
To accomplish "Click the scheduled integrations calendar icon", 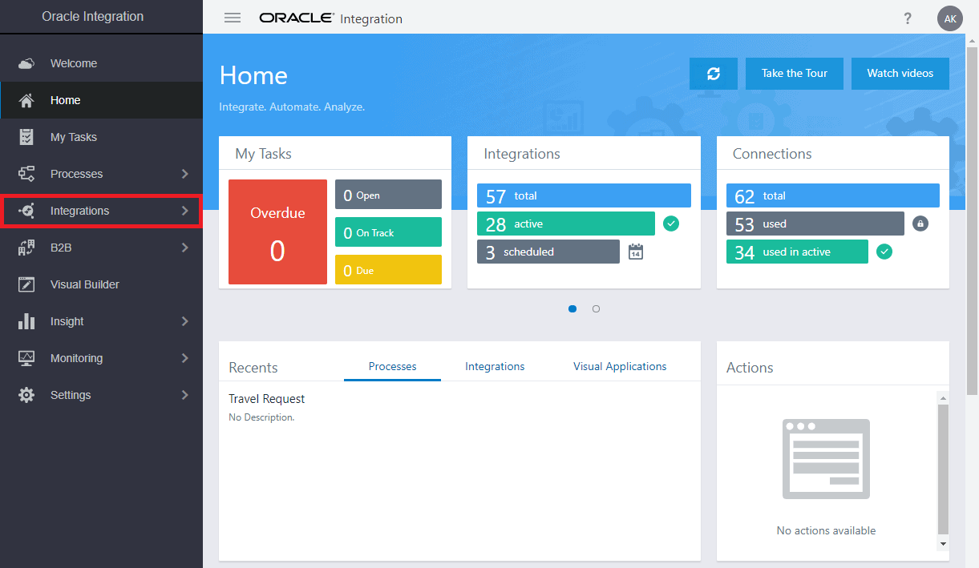I will point(636,251).
